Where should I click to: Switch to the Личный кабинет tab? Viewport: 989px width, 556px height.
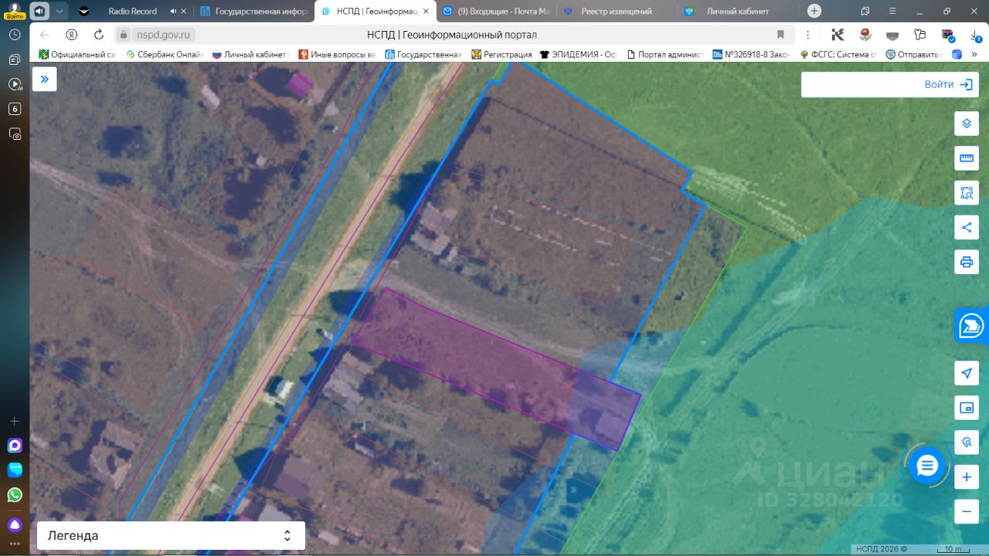point(739,12)
